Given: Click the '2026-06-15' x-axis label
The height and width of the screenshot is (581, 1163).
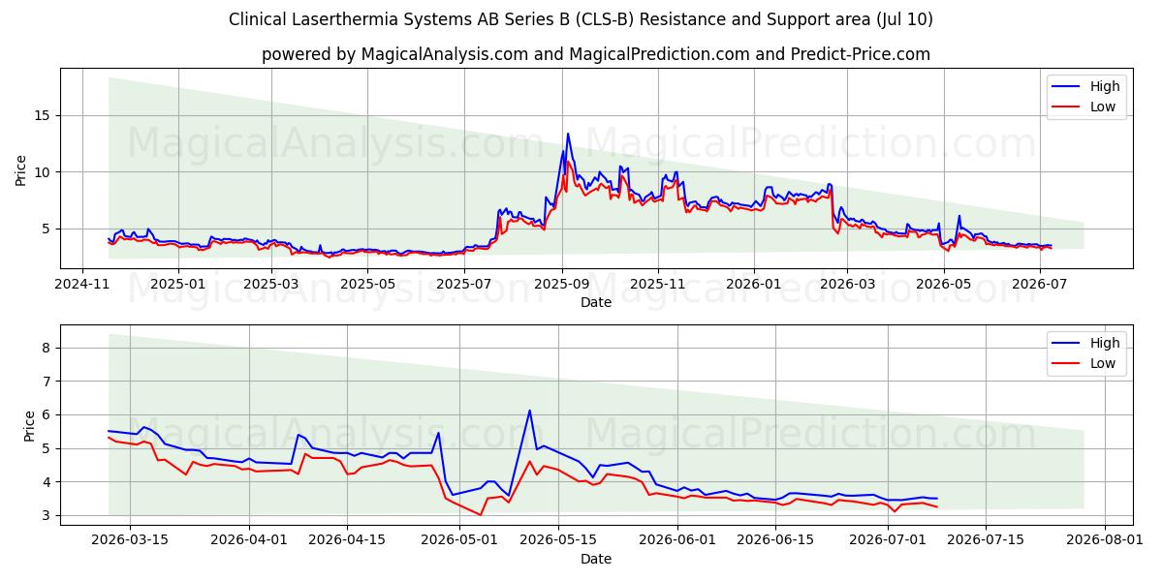Looking at the screenshot, I should coord(774,540).
